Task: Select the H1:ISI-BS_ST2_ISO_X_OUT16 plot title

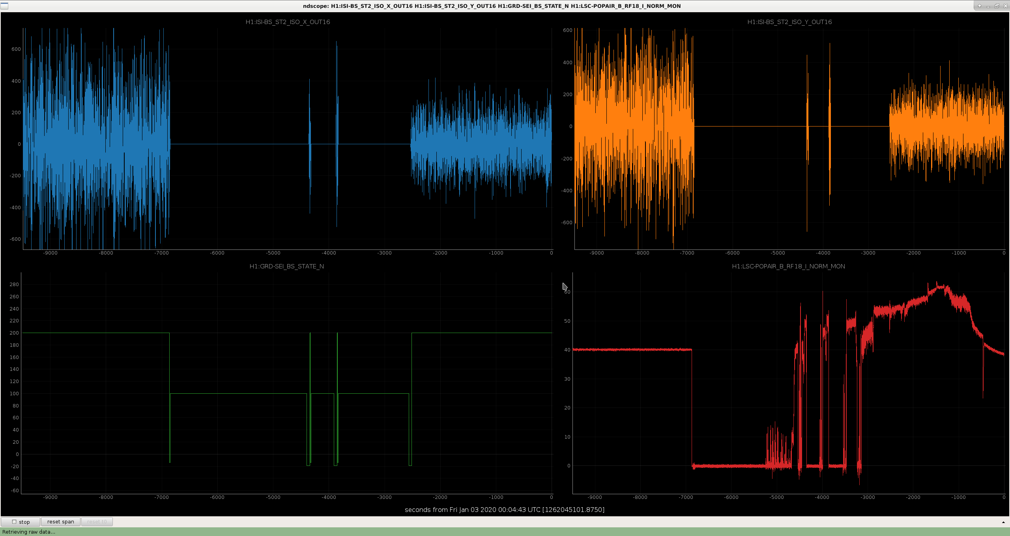Action: click(288, 22)
